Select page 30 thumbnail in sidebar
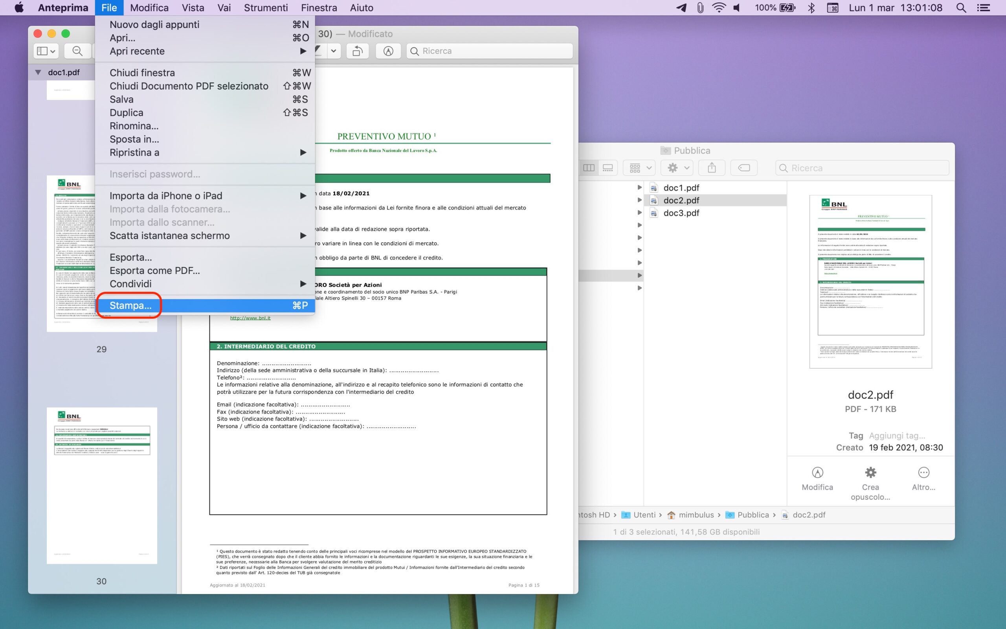This screenshot has height=629, width=1006. [102, 485]
